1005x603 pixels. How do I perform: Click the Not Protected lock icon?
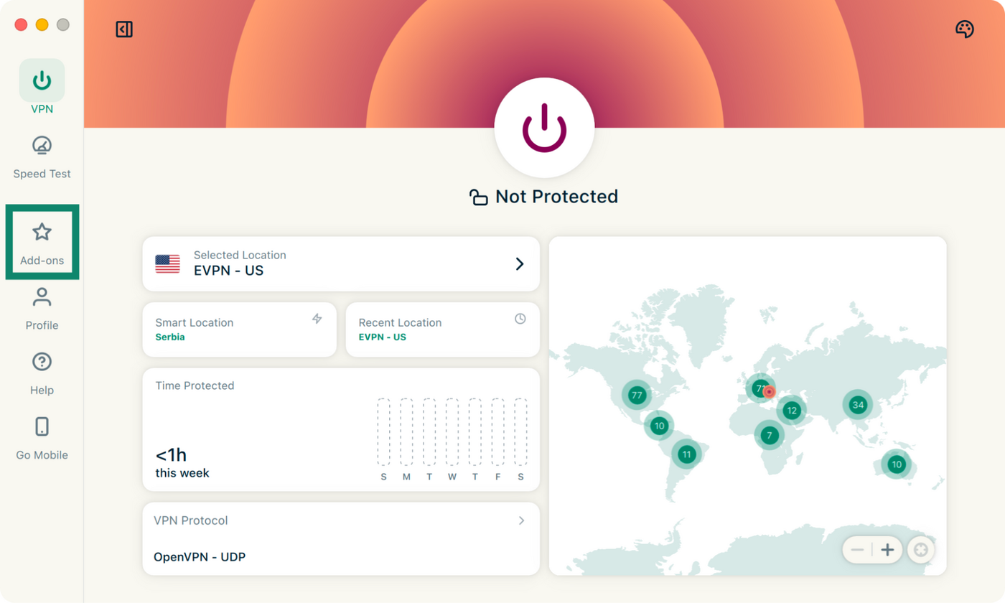coord(478,197)
